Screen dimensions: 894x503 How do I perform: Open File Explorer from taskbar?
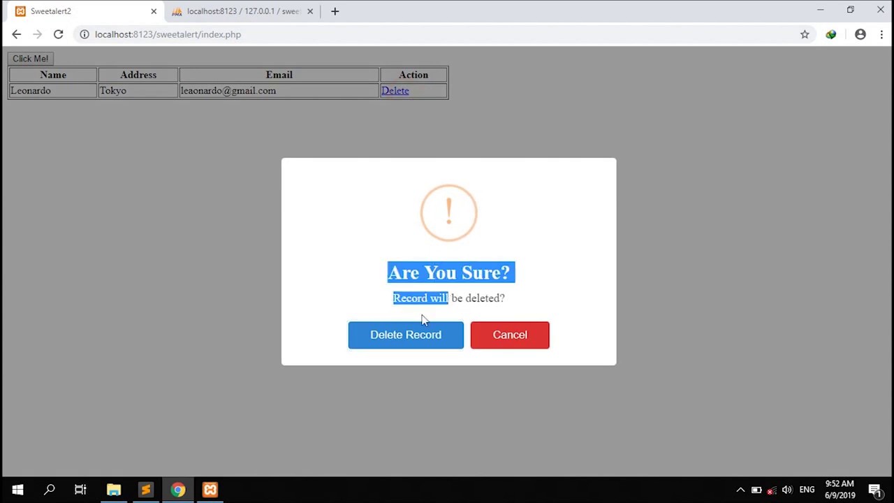(113, 490)
